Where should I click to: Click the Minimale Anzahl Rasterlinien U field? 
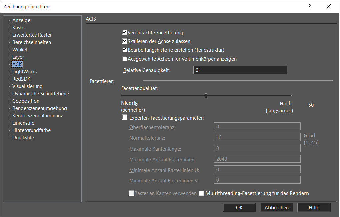257,170
